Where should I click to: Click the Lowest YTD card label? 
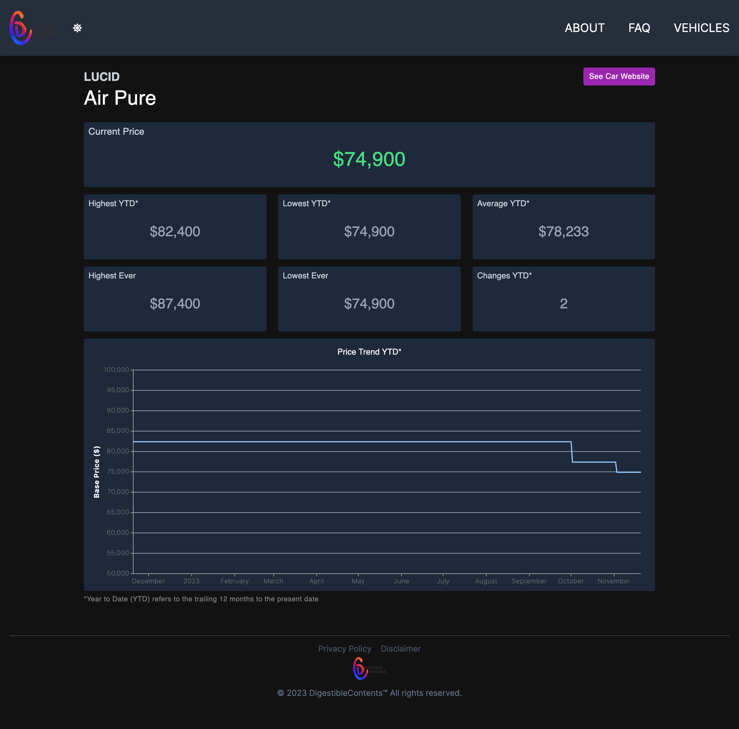click(306, 203)
